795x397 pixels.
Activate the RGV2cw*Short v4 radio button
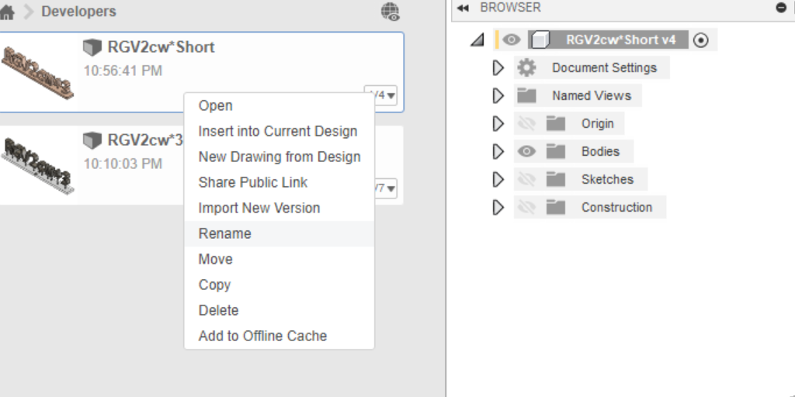coord(700,40)
